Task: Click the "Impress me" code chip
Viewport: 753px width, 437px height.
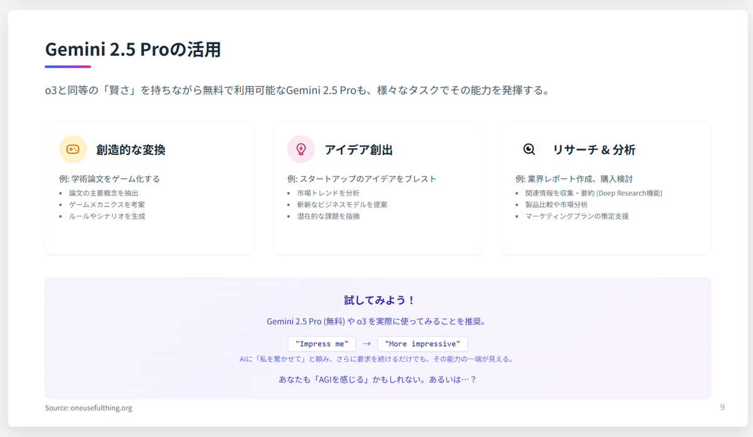Action: point(322,344)
